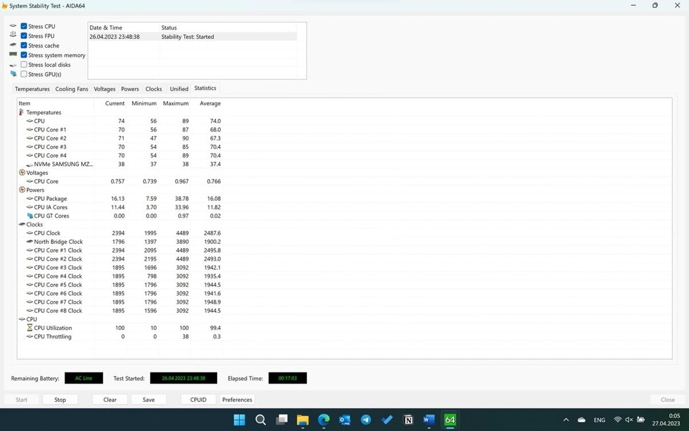Select the CPU IA Cores power row
The image size is (689, 431).
(x=120, y=207)
